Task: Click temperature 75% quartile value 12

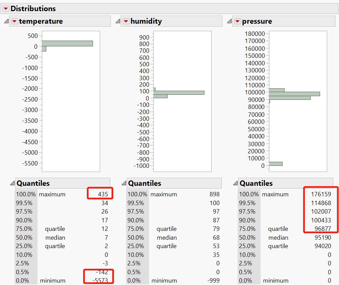Action: coord(105,229)
